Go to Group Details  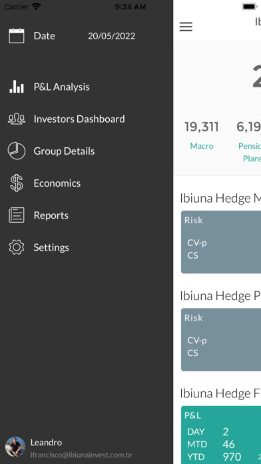pos(64,151)
